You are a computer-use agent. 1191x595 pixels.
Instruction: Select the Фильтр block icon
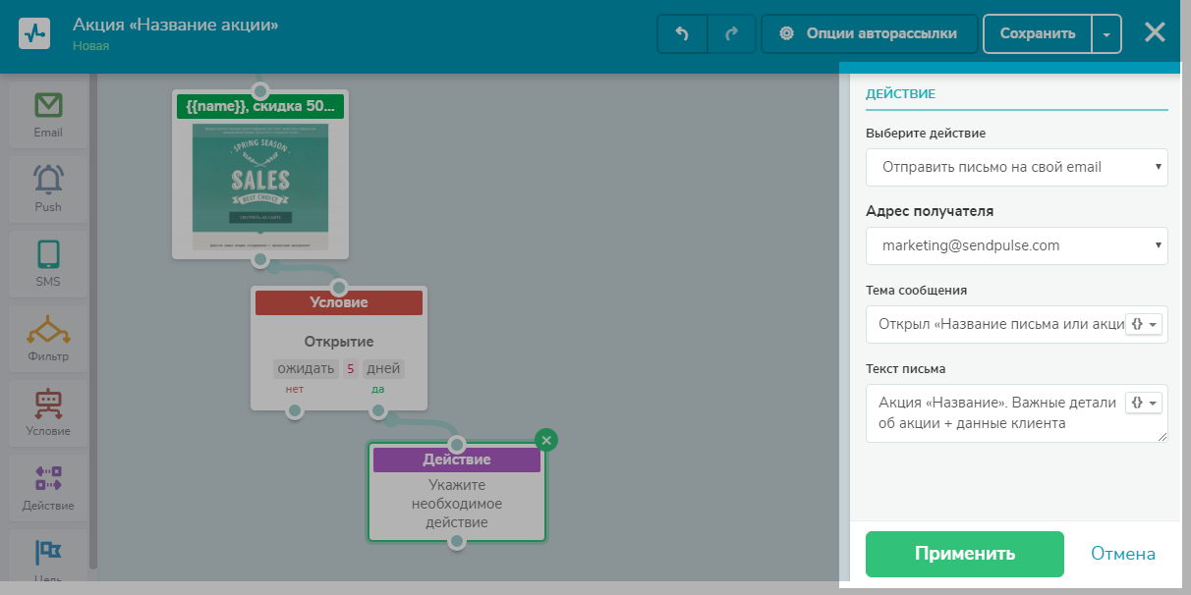pyautogui.click(x=48, y=330)
